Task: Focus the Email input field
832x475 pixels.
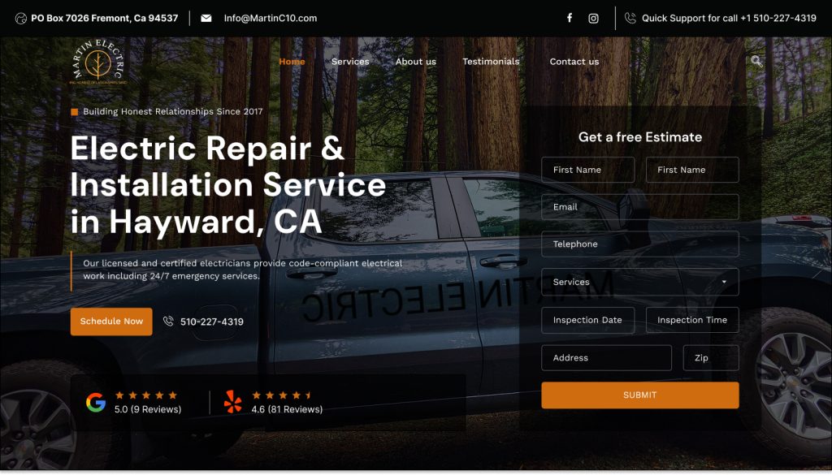Action: click(640, 207)
